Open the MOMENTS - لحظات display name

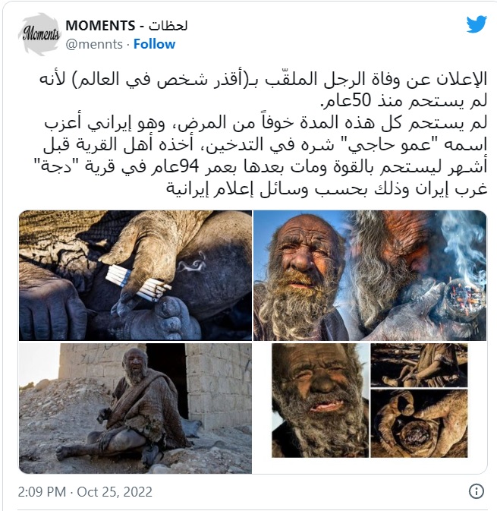[127, 26]
